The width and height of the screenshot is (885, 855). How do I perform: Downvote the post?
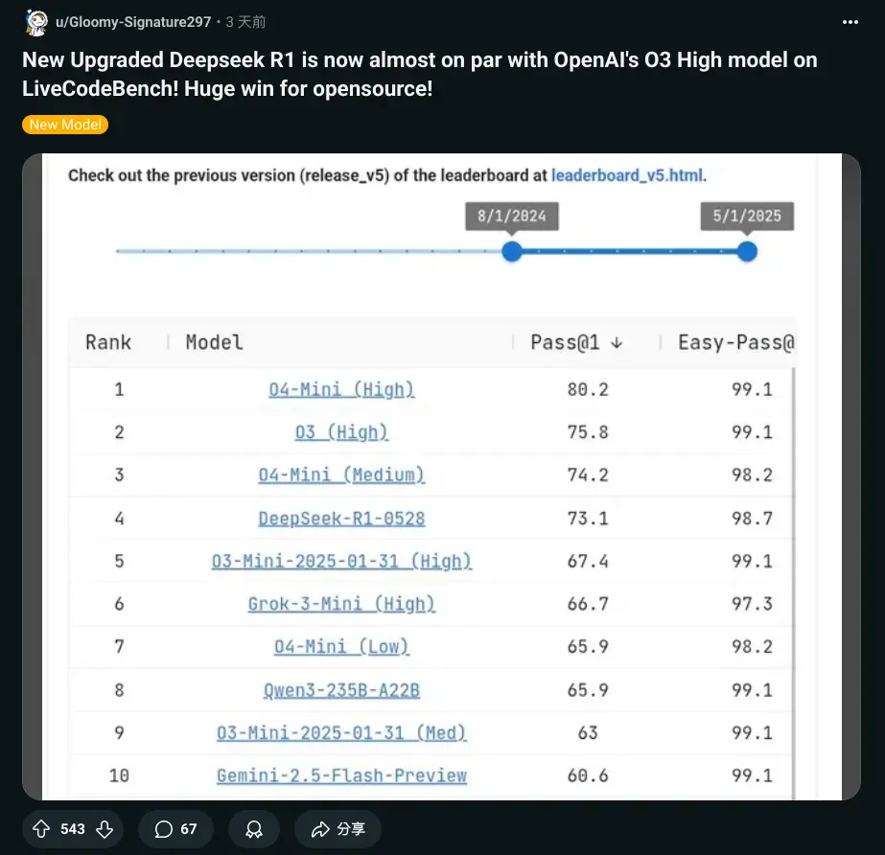tap(105, 829)
